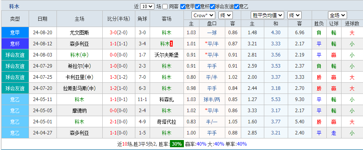Click 球会友谊 tag on the 24-08-03 row
Viewport: 363px width, 150px height.
(x=15, y=55)
